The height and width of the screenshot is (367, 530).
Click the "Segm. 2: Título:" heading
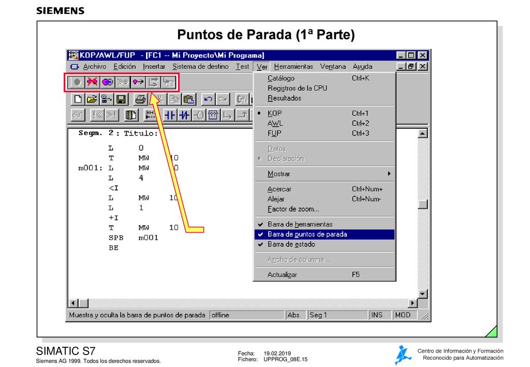(x=119, y=133)
